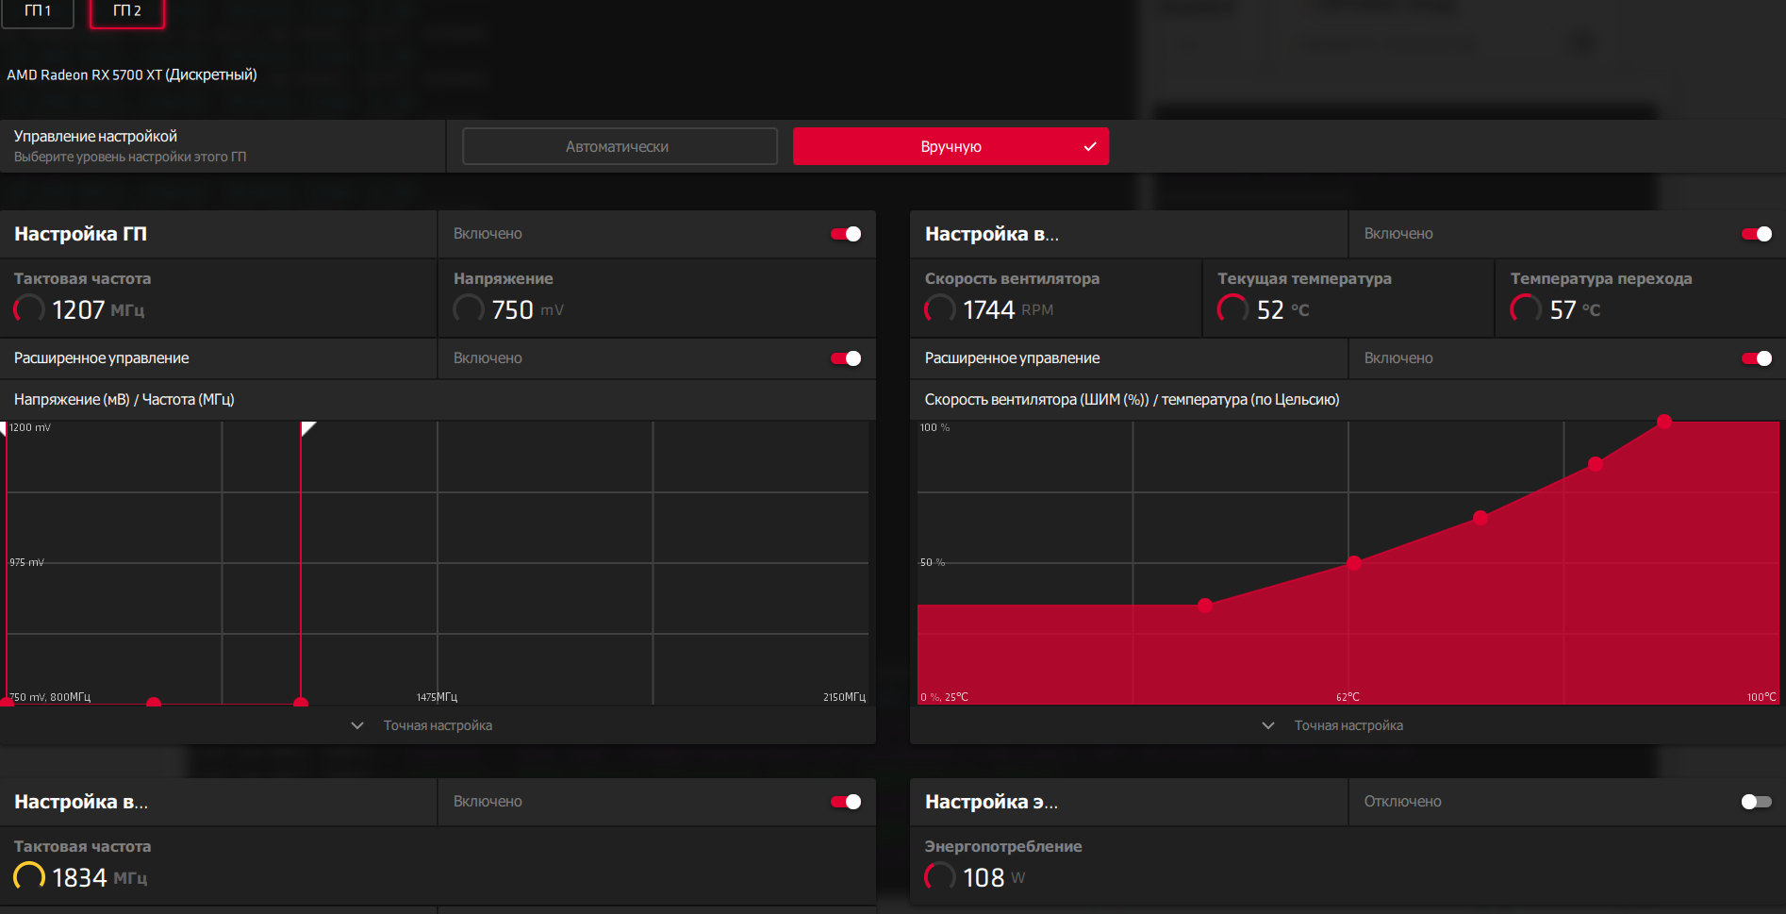Click the Текущая температура label
Screen dimensions: 1786x914
pyautogui.click(x=1304, y=278)
